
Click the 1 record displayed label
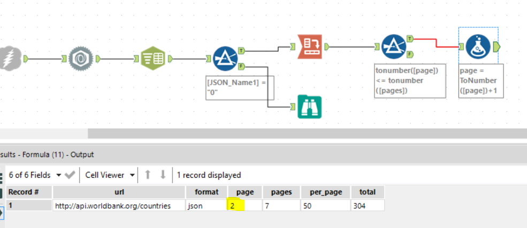point(209,175)
